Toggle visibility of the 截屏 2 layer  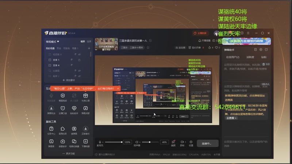point(79,76)
